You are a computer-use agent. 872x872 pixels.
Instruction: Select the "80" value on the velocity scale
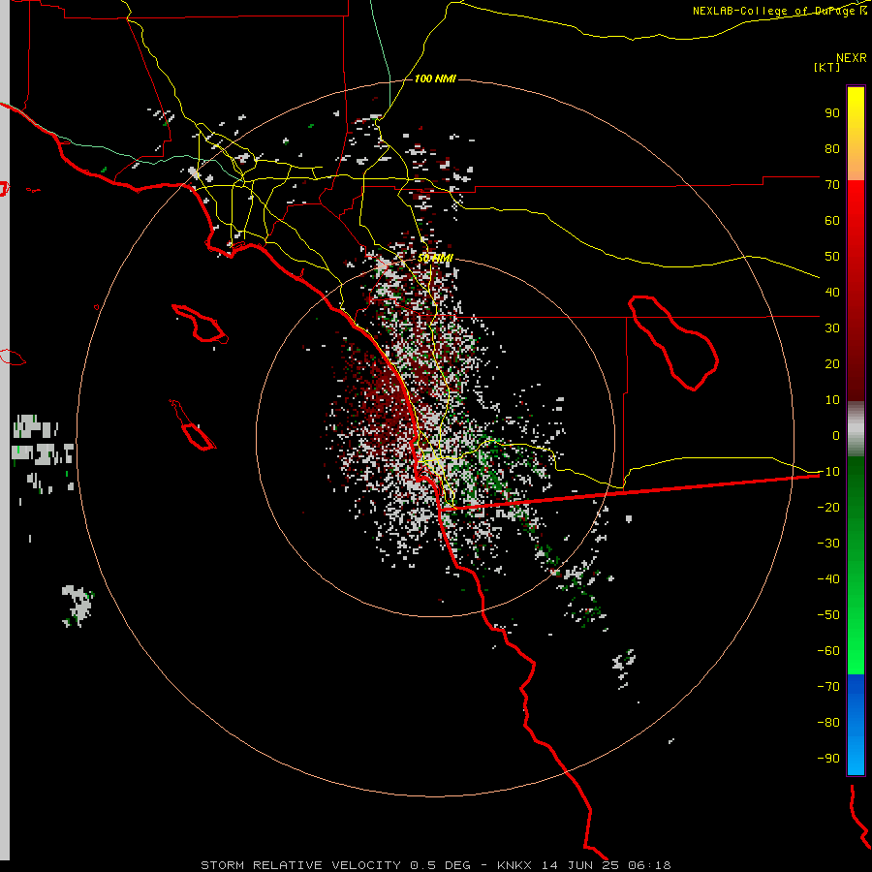coord(832,148)
